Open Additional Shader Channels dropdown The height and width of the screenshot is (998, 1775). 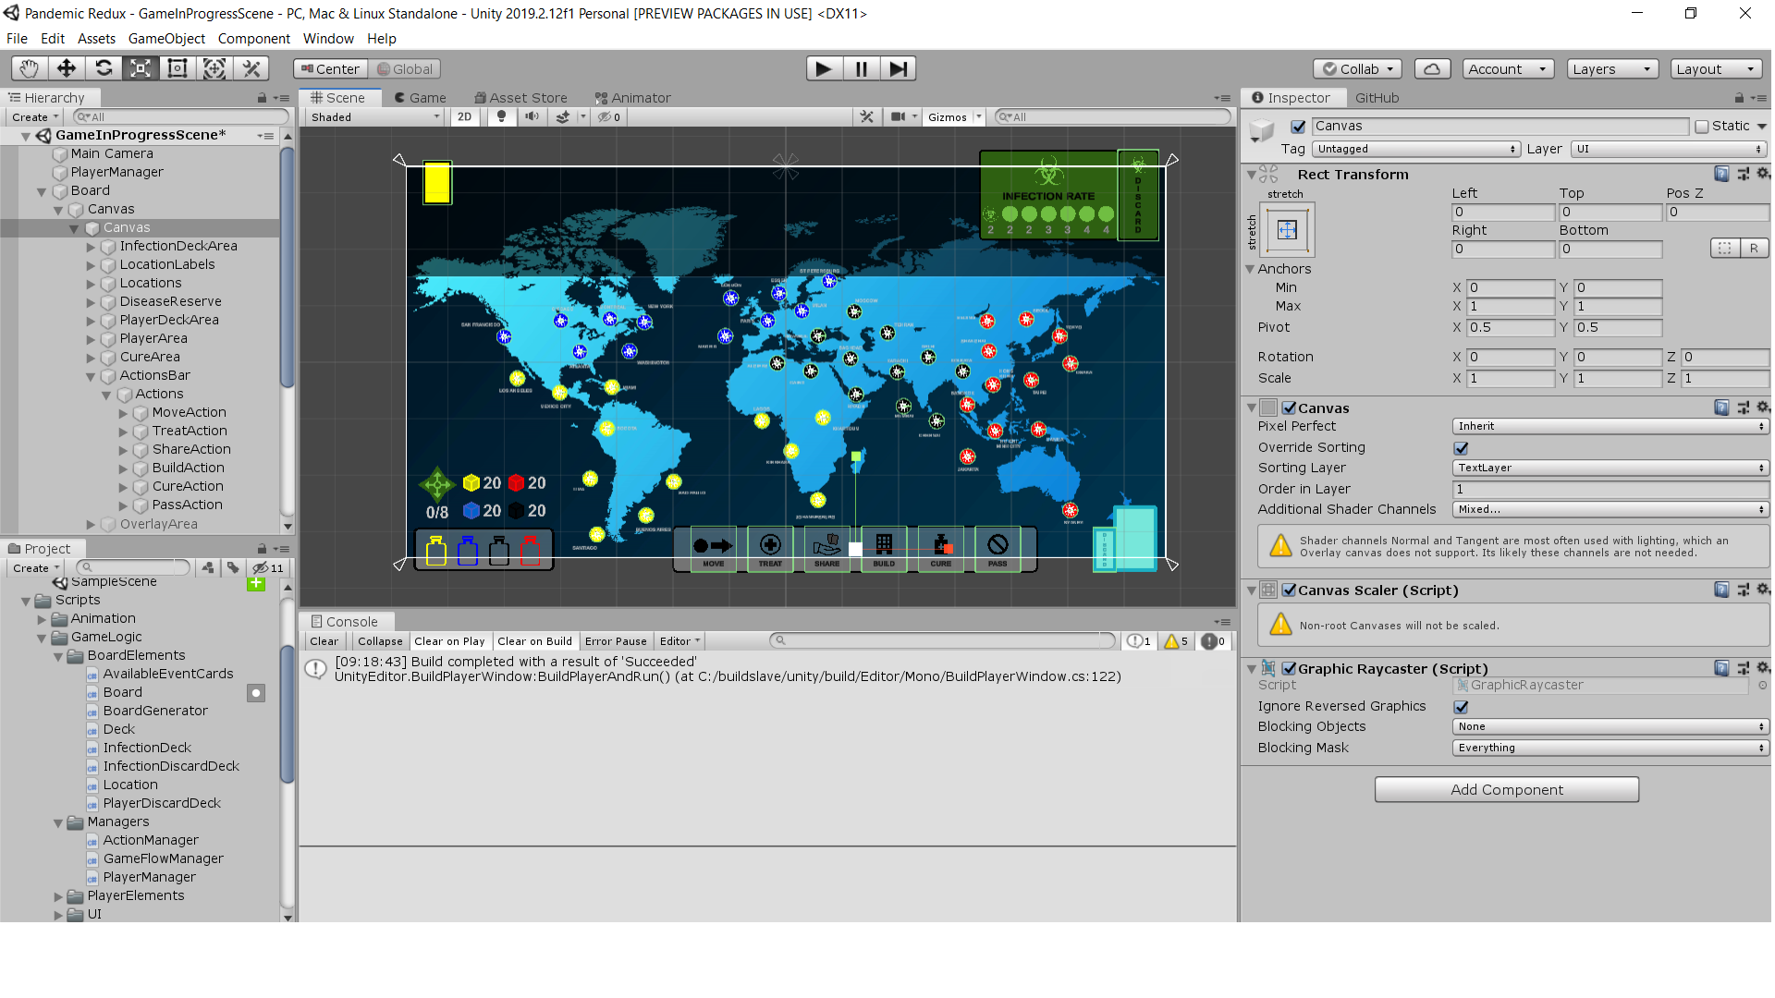(x=1610, y=509)
